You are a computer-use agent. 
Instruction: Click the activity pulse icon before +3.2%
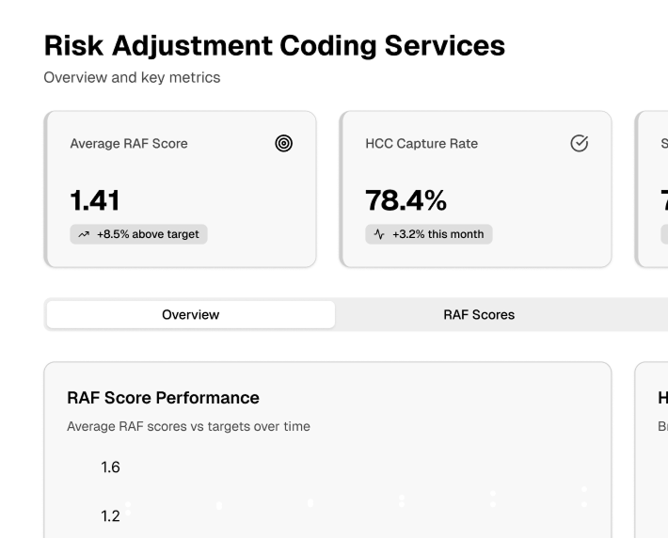pos(379,234)
